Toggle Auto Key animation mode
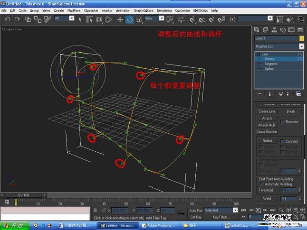The width and height of the screenshot is (307, 230). [x=196, y=210]
